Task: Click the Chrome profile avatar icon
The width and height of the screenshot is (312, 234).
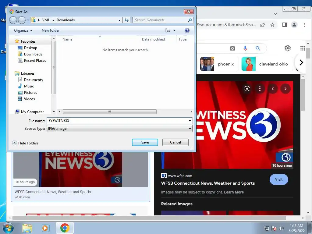Action: [x=294, y=25]
